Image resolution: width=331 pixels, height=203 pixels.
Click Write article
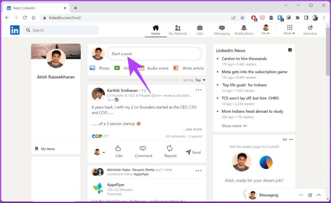pos(188,68)
